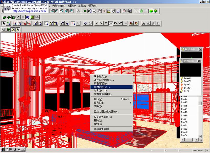
Task: Choose 调校纹理贴图 from context menu
Action: [112, 80]
